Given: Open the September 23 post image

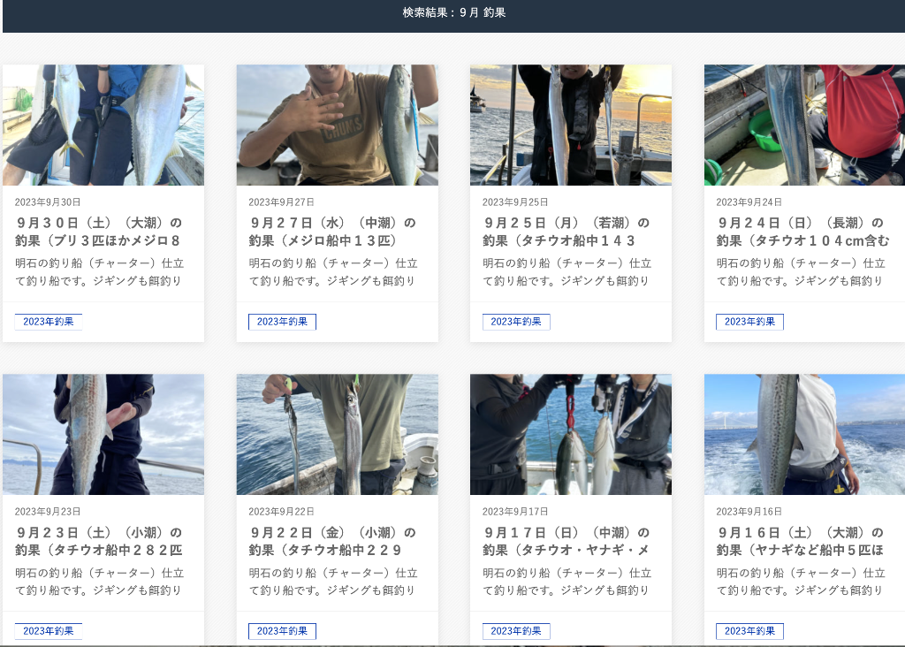Looking at the screenshot, I should coord(103,434).
